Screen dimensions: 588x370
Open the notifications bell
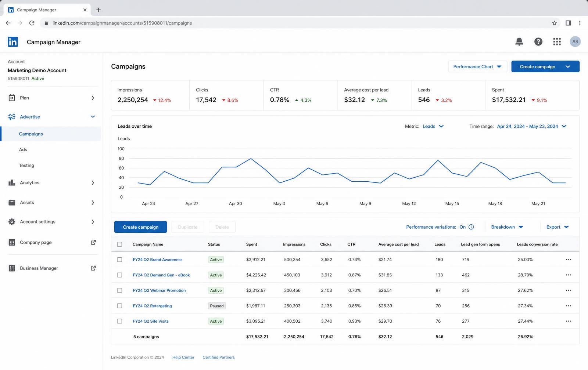pyautogui.click(x=519, y=42)
